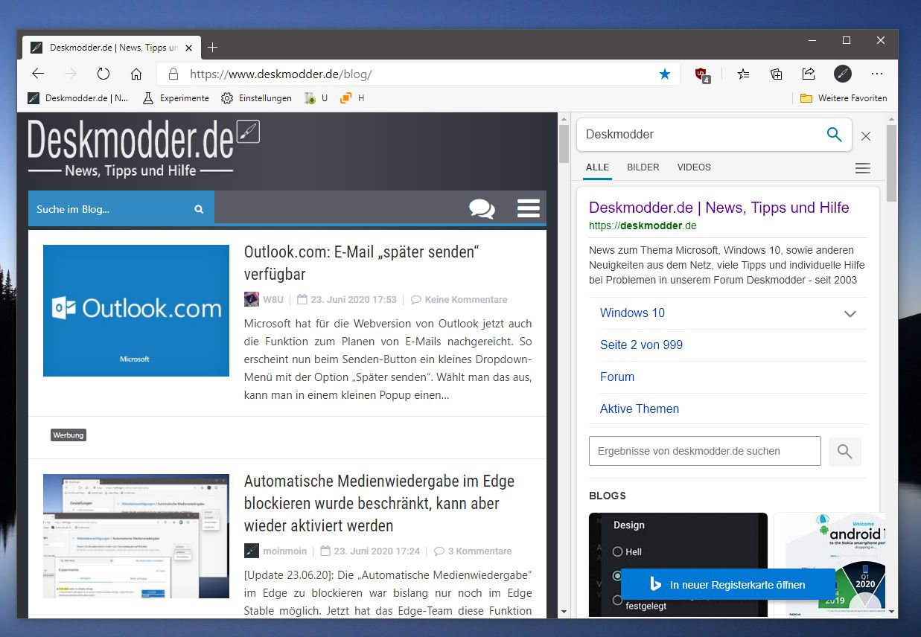Switch to the BILDER tab

[643, 167]
